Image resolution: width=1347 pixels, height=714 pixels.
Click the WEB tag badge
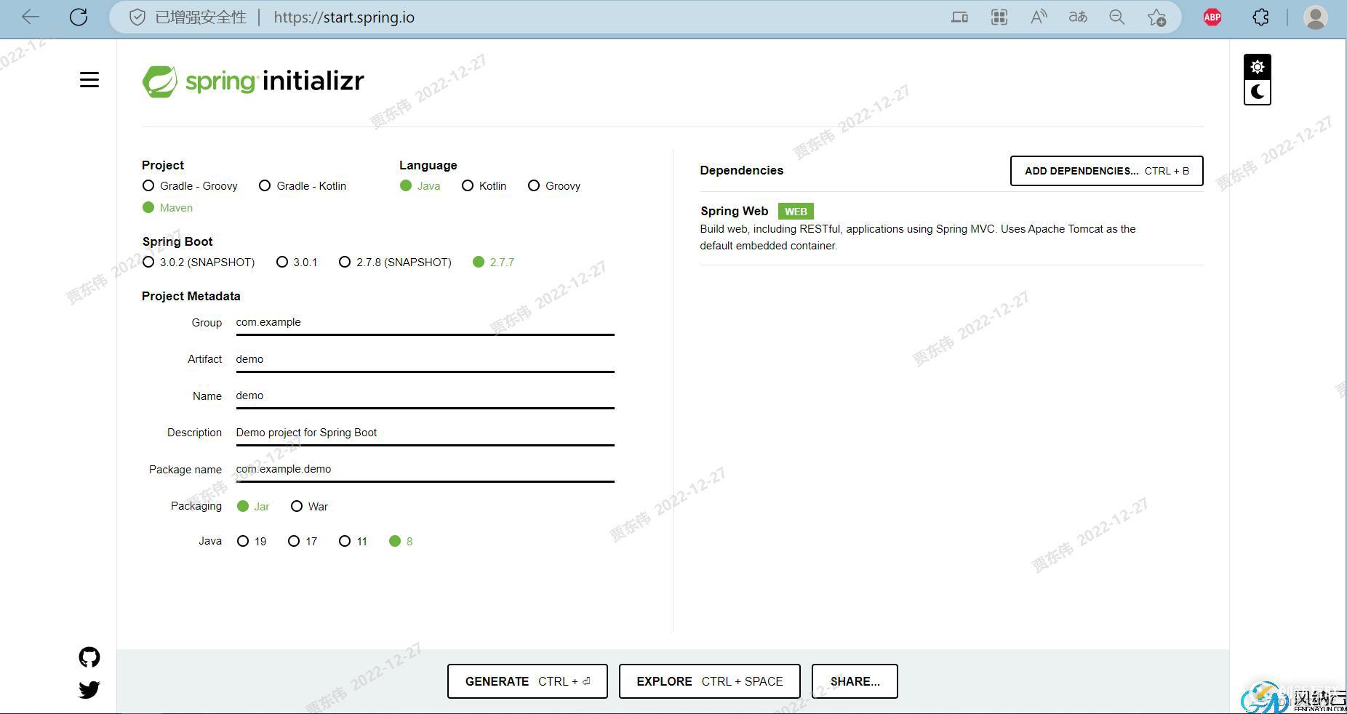click(x=796, y=212)
